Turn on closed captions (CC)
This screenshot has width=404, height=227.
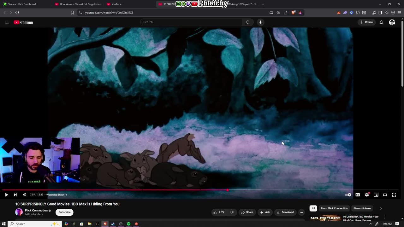coord(358,195)
